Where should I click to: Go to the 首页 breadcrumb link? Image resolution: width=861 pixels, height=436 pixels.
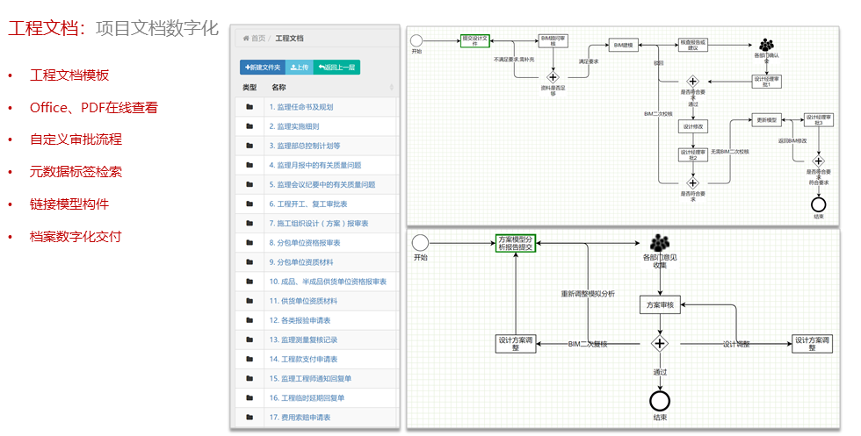(258, 39)
